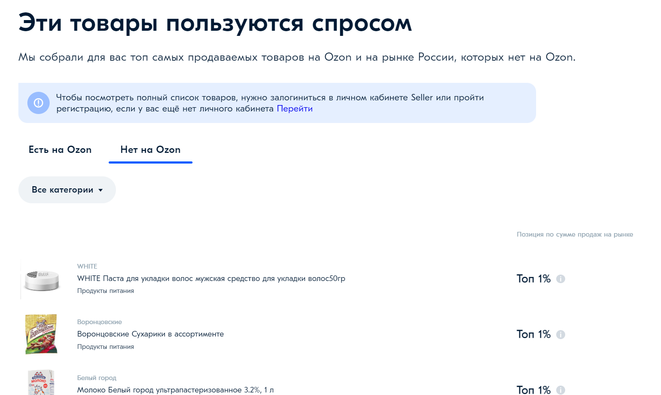Switch to the Есть на Ozon tab
The height and width of the screenshot is (395, 661).
click(60, 150)
